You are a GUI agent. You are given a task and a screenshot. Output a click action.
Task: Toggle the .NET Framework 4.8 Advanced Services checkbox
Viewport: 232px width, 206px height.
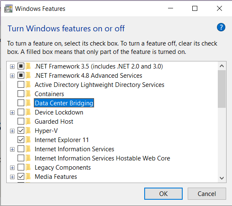tap(21, 75)
